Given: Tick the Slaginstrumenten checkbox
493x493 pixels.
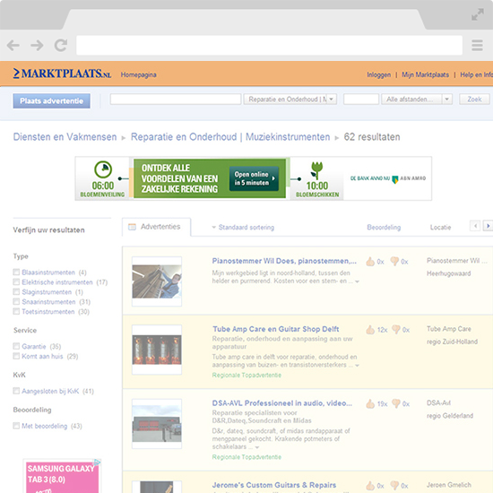Looking at the screenshot, I should pos(16,292).
